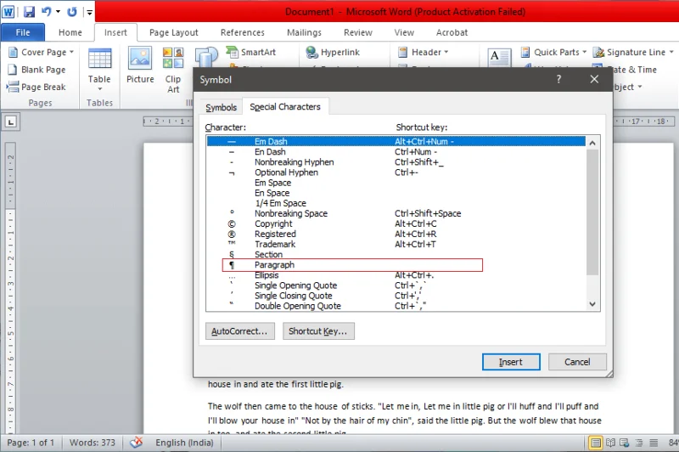Insert a Page Break
Screen dimensions: 679x452
click(x=37, y=87)
